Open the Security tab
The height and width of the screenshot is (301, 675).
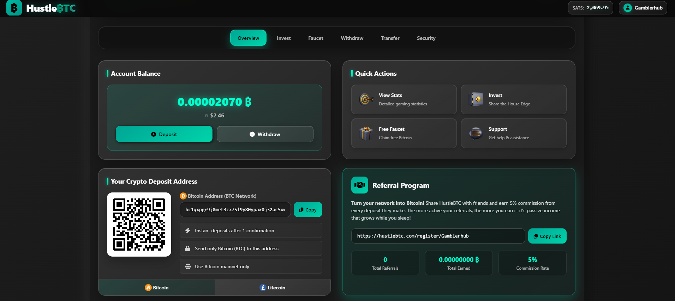[x=426, y=38]
